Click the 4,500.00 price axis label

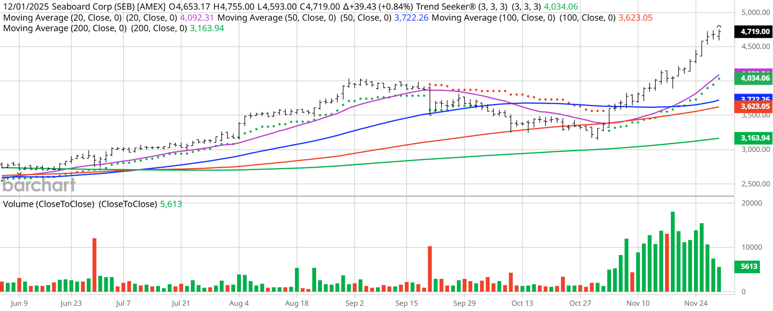[756, 46]
